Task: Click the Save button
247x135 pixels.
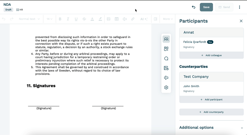Action: (206, 7)
